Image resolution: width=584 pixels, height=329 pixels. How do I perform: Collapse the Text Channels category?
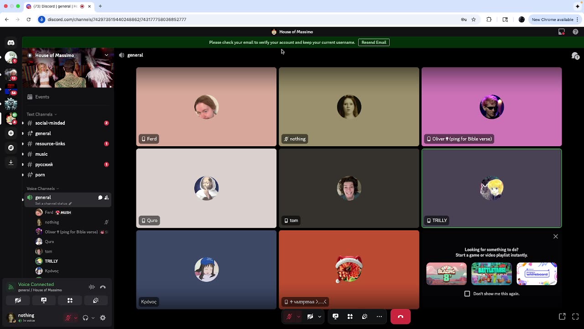[42, 114]
